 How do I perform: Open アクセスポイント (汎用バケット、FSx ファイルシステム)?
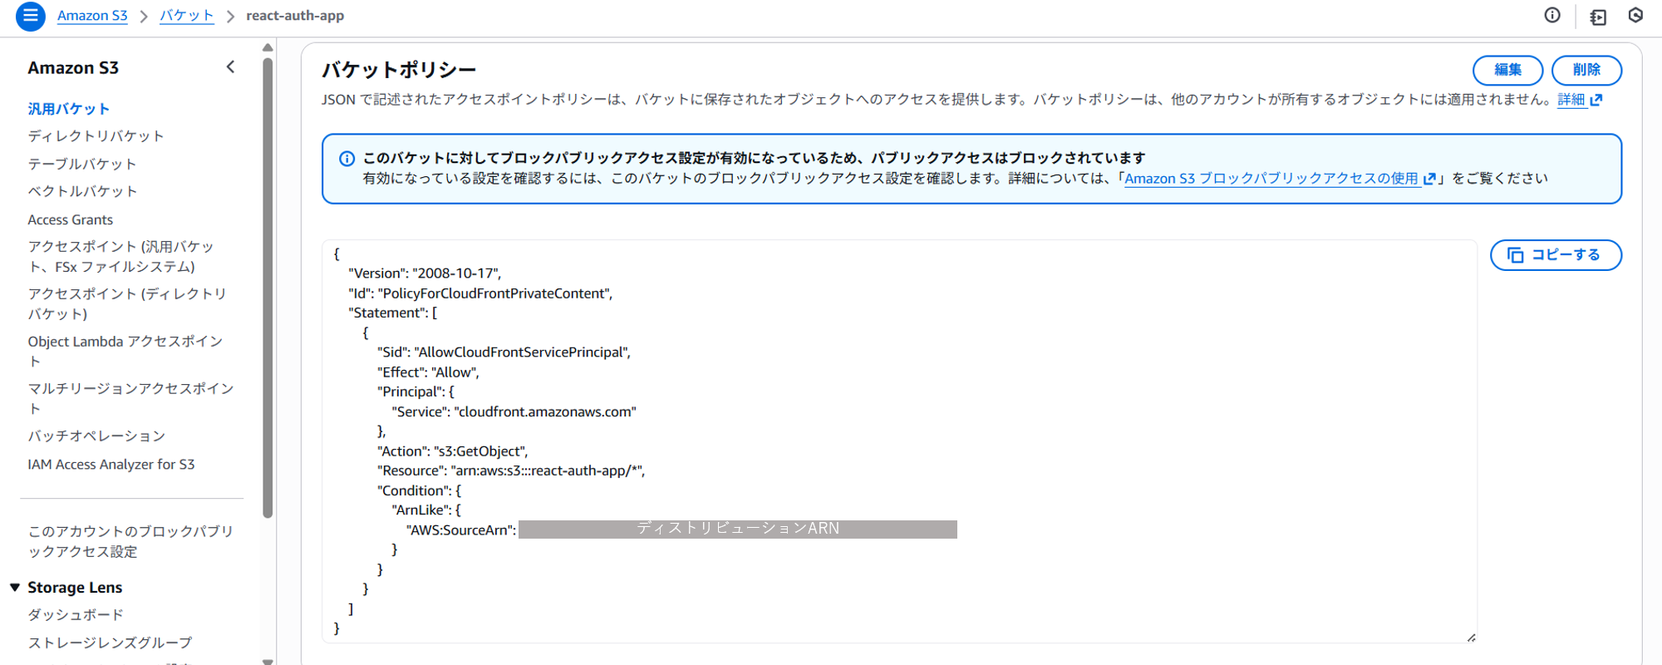coord(121,257)
